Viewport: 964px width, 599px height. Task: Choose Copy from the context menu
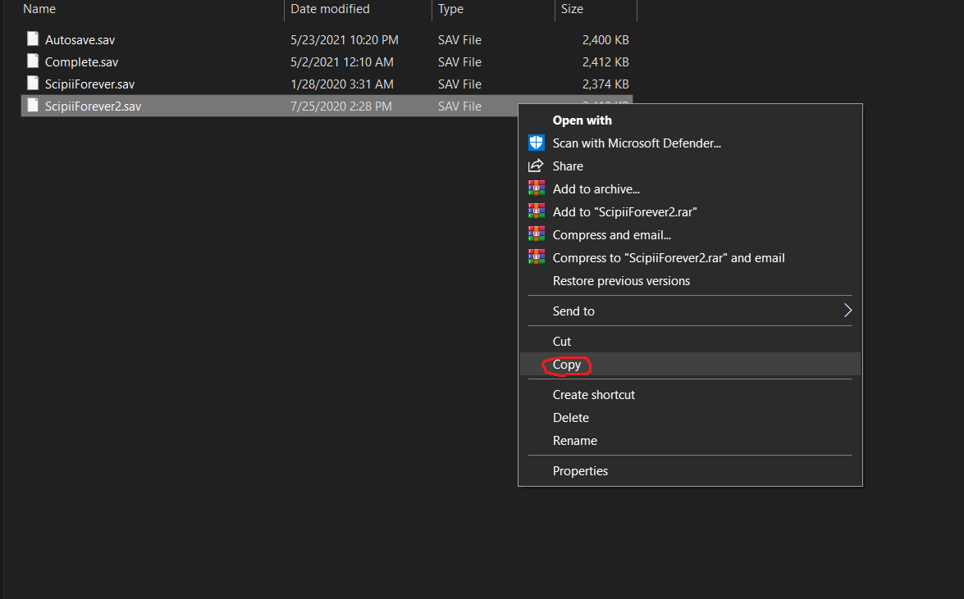click(x=567, y=365)
